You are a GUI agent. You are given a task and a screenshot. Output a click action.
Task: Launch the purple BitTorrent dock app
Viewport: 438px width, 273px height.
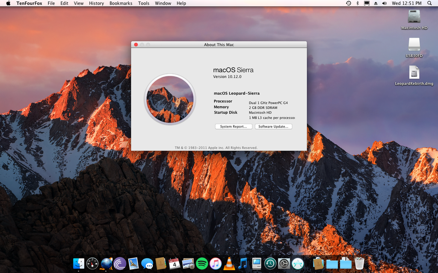pos(120,264)
